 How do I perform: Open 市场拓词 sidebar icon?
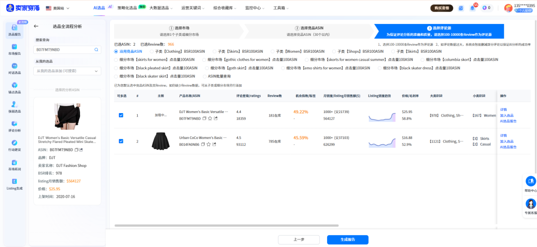click(x=14, y=165)
